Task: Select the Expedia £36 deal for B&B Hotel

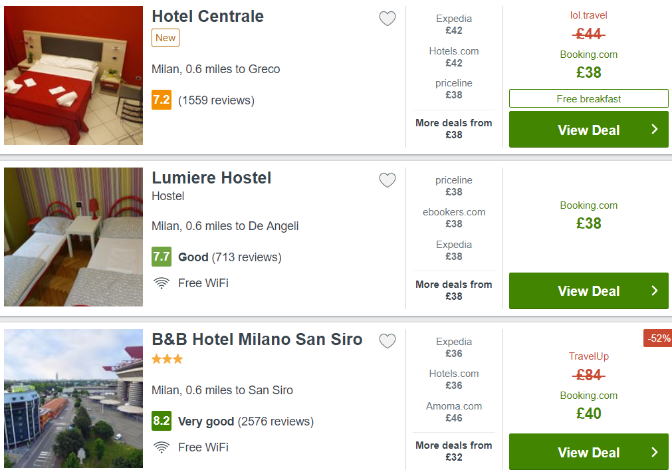Action: pyautogui.click(x=454, y=348)
